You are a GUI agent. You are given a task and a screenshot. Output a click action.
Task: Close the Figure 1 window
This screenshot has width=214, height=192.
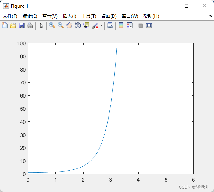click(x=205, y=6)
